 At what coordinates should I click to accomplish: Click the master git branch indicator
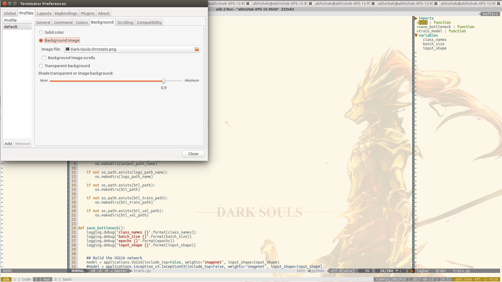[x=121, y=271]
